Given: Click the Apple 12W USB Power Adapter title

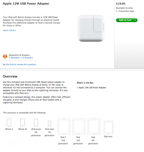Looking at the screenshot, I should click(x=26, y=4).
